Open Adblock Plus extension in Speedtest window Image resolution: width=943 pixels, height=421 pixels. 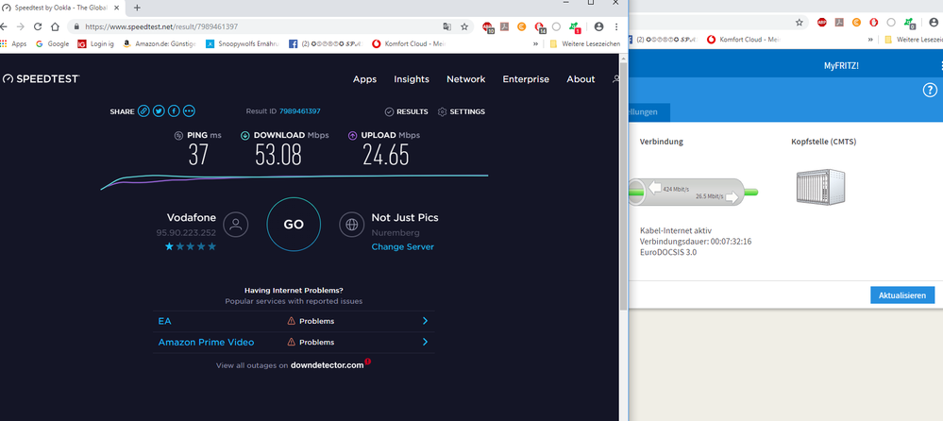pos(488,26)
